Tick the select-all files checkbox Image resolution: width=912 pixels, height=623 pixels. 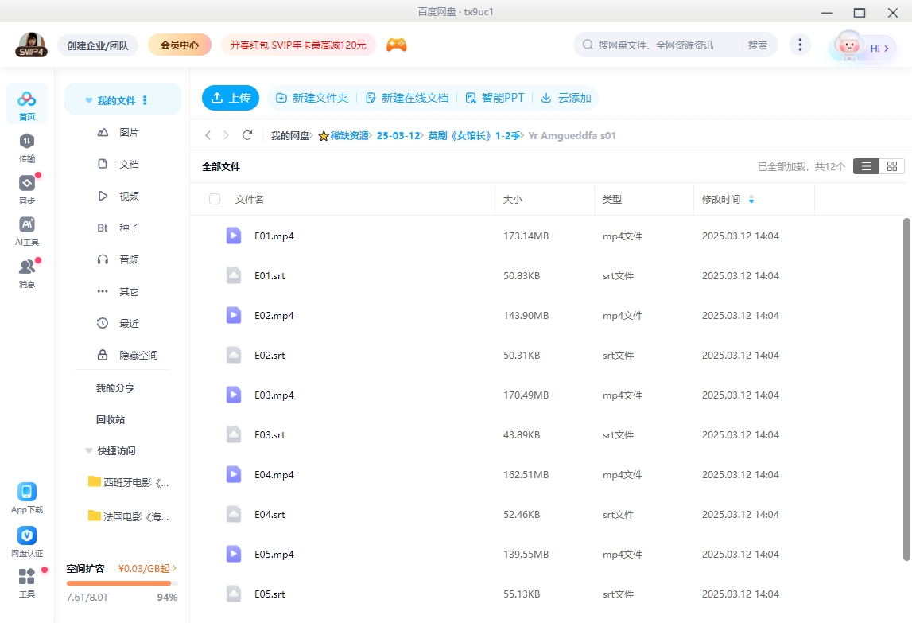[215, 199]
